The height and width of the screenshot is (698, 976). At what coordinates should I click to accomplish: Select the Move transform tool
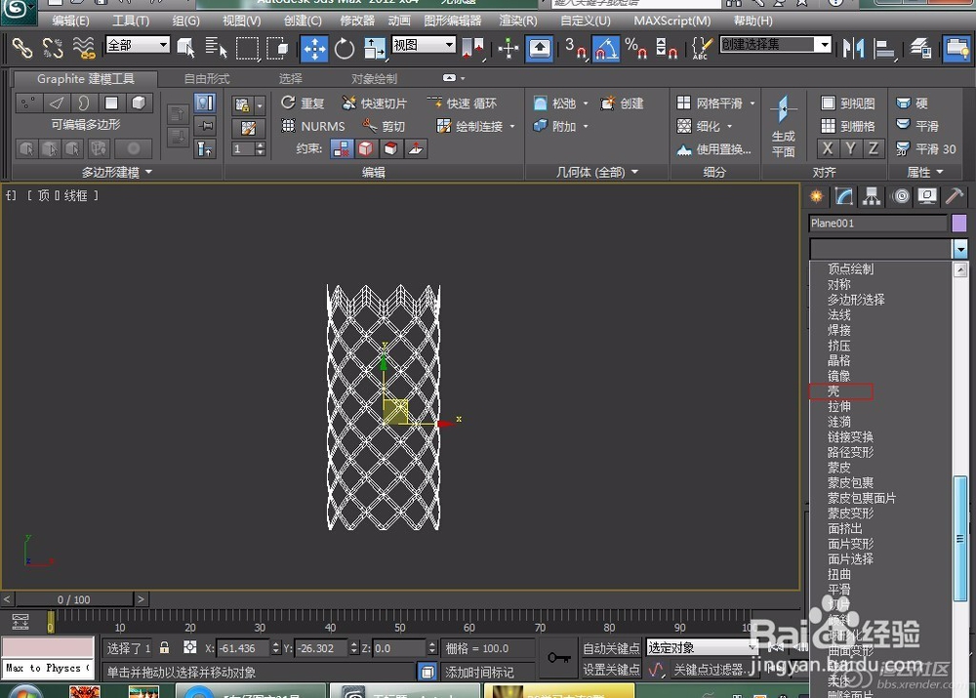pyautogui.click(x=314, y=48)
